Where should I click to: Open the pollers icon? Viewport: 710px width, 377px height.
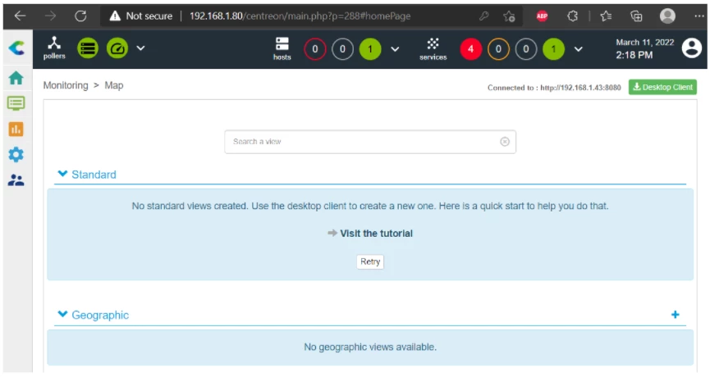[54, 48]
